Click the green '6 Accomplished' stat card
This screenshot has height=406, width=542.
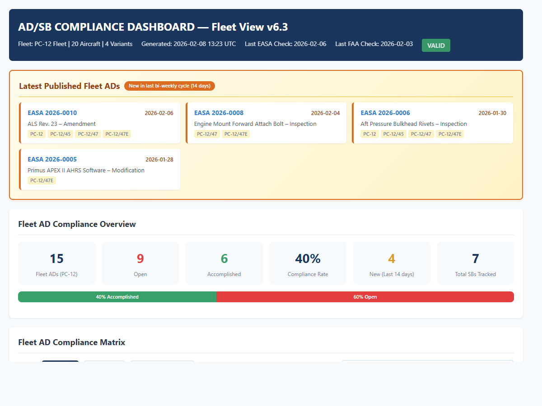pyautogui.click(x=224, y=263)
